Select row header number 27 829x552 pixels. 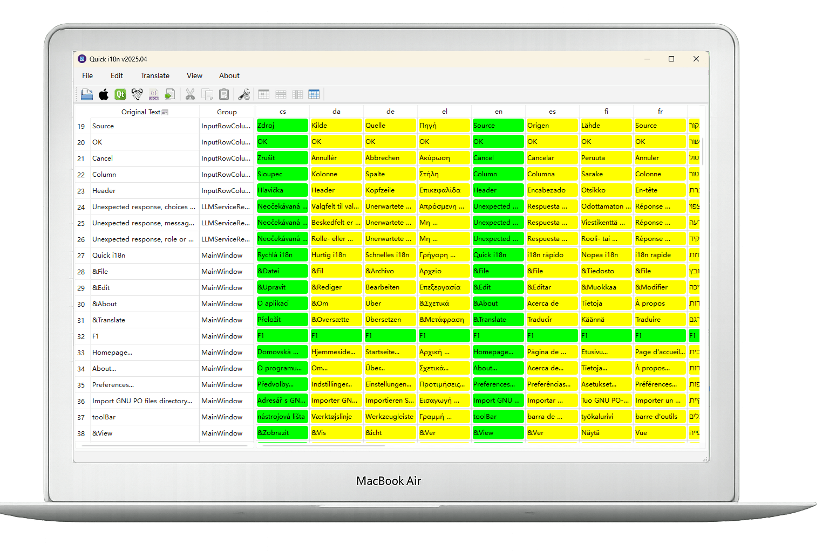point(81,256)
